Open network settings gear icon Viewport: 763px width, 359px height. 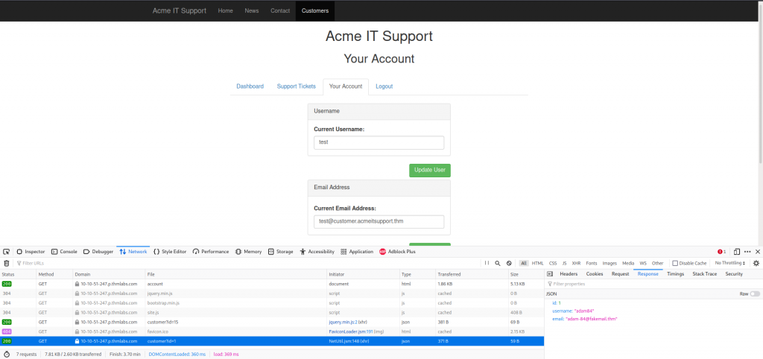(x=756, y=263)
